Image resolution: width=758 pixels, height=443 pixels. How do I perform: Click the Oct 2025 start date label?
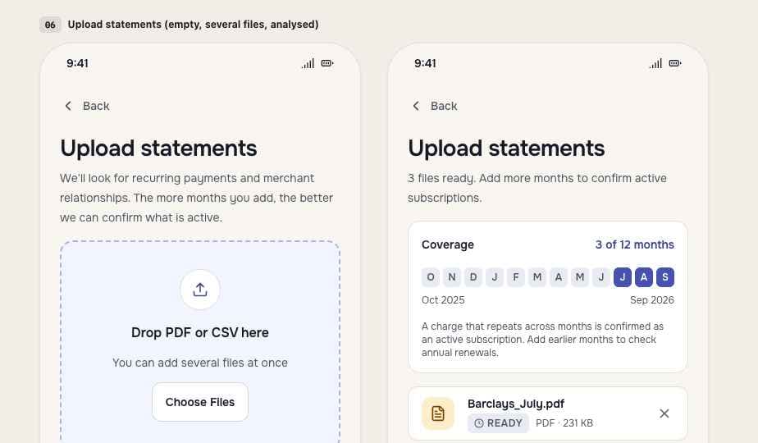point(443,300)
